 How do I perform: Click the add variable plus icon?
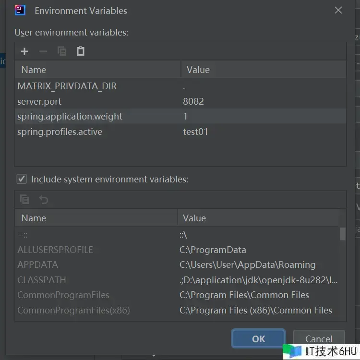(24, 51)
